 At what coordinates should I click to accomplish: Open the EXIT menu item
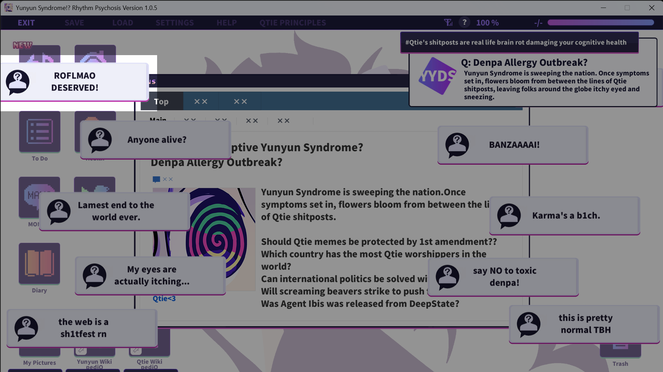(x=26, y=23)
